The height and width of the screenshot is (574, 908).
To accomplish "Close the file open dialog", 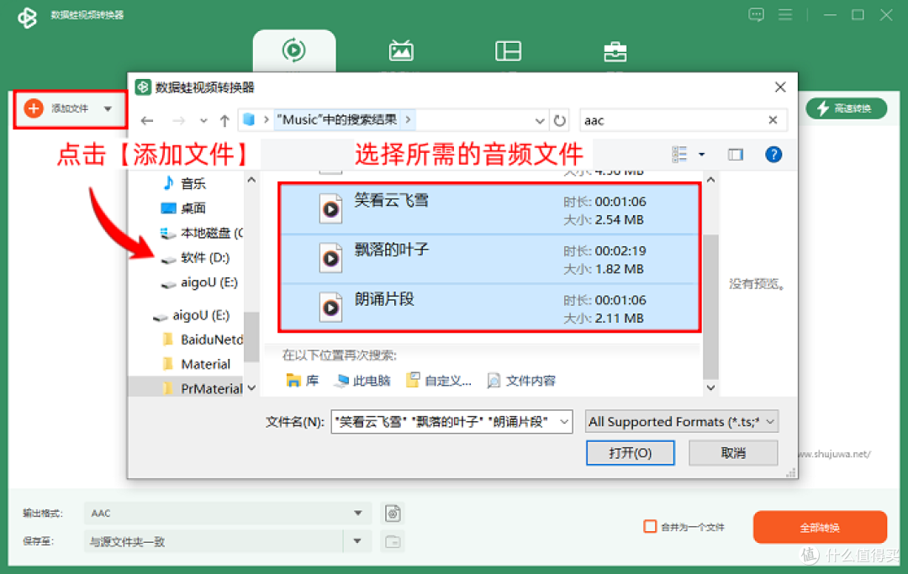I will pyautogui.click(x=780, y=87).
